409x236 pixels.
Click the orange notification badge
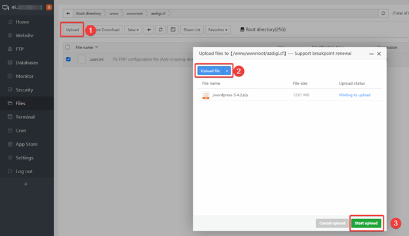pyautogui.click(x=49, y=7)
